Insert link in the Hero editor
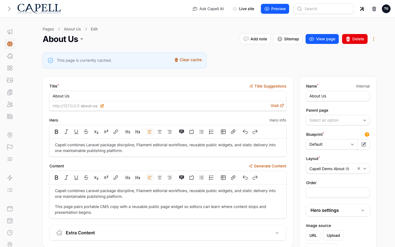 point(116,132)
